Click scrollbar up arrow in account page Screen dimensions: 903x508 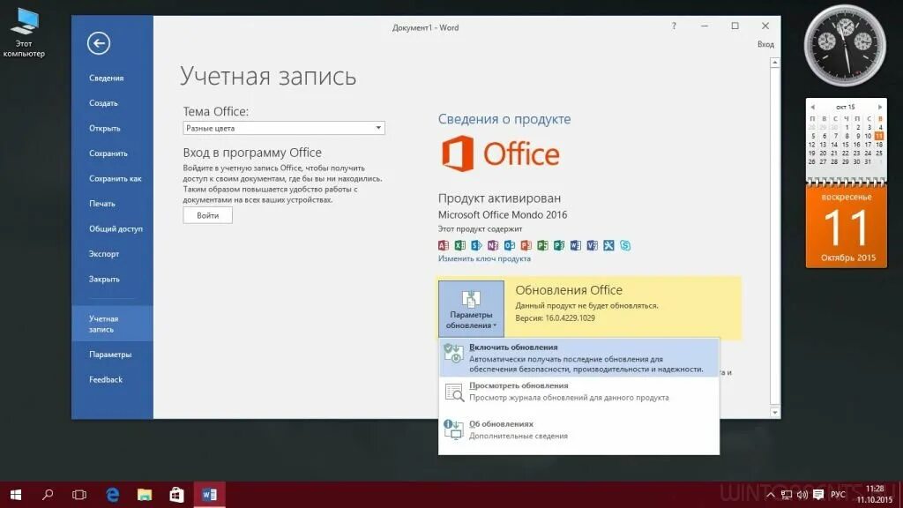click(775, 63)
